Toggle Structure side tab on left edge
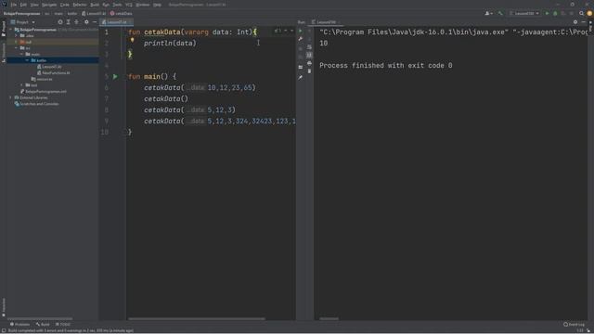Viewport: 594px width, 334px height. (x=4, y=52)
